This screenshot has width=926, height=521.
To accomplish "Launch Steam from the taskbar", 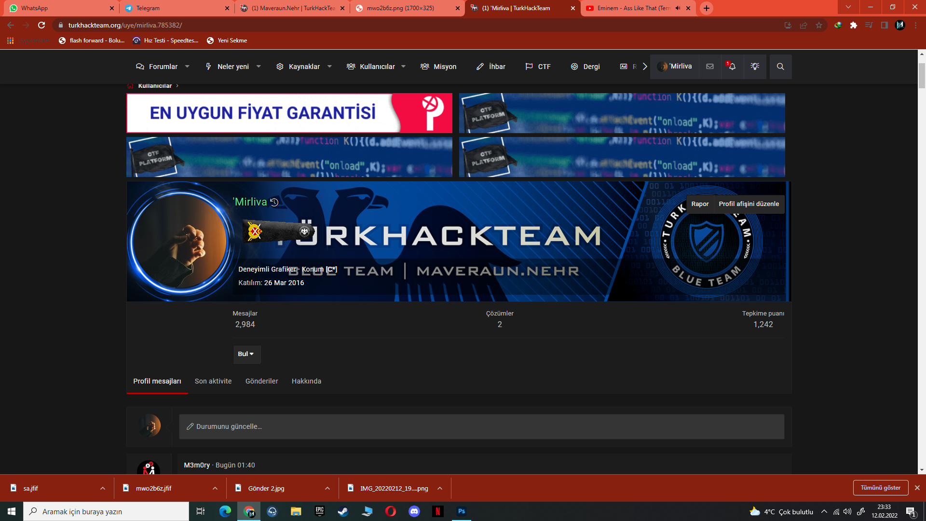I will pos(343,511).
